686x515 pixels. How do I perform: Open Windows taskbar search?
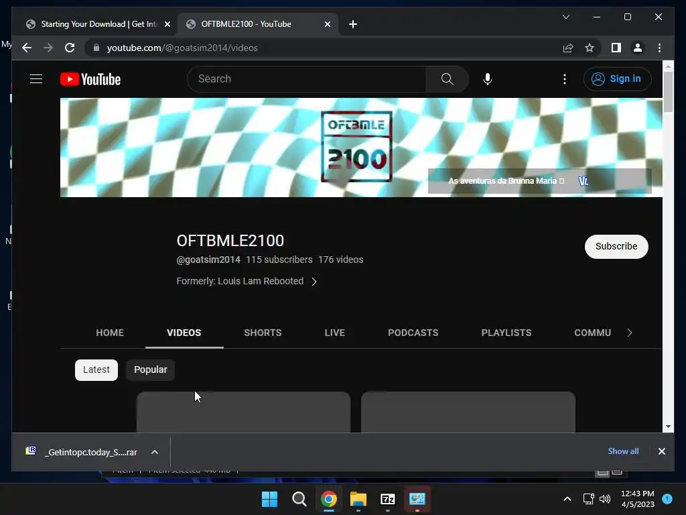click(299, 499)
